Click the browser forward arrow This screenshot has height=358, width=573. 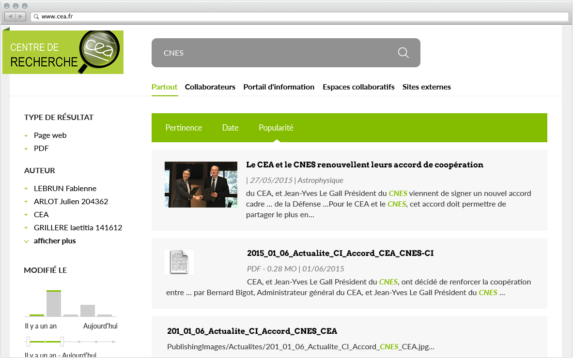pyautogui.click(x=20, y=16)
